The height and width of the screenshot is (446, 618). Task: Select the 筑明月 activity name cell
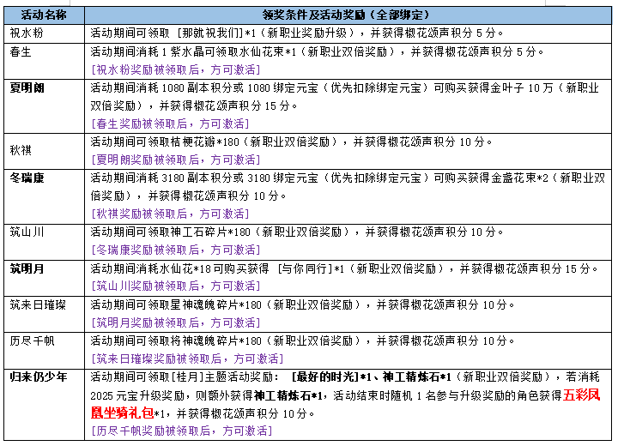click(44, 278)
